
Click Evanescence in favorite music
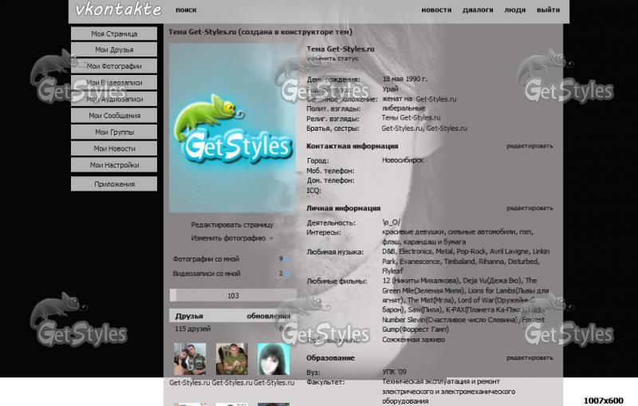coord(420,262)
